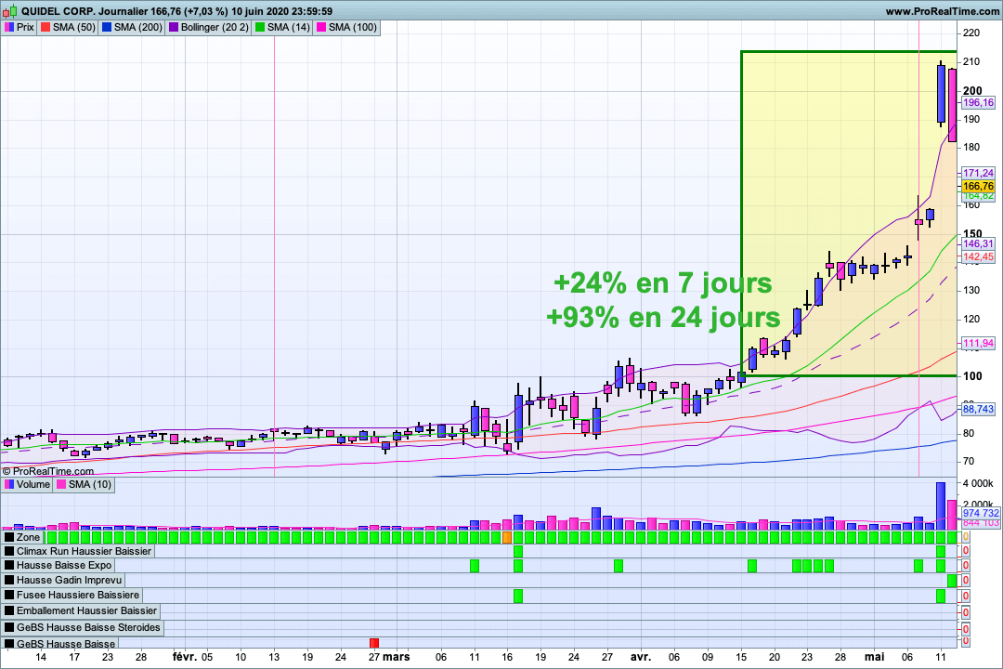Click the current price tag 166,76
The height and width of the screenshot is (669, 1003).
(x=978, y=186)
